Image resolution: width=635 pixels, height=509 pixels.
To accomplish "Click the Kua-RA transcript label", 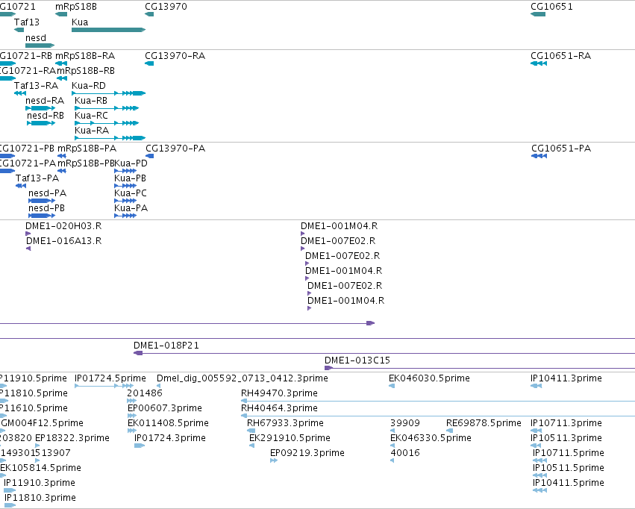I will 92,131.
